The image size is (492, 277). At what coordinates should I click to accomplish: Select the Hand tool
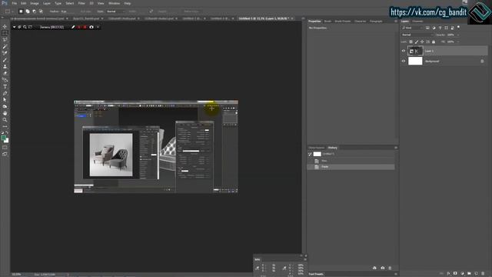click(x=5, y=113)
